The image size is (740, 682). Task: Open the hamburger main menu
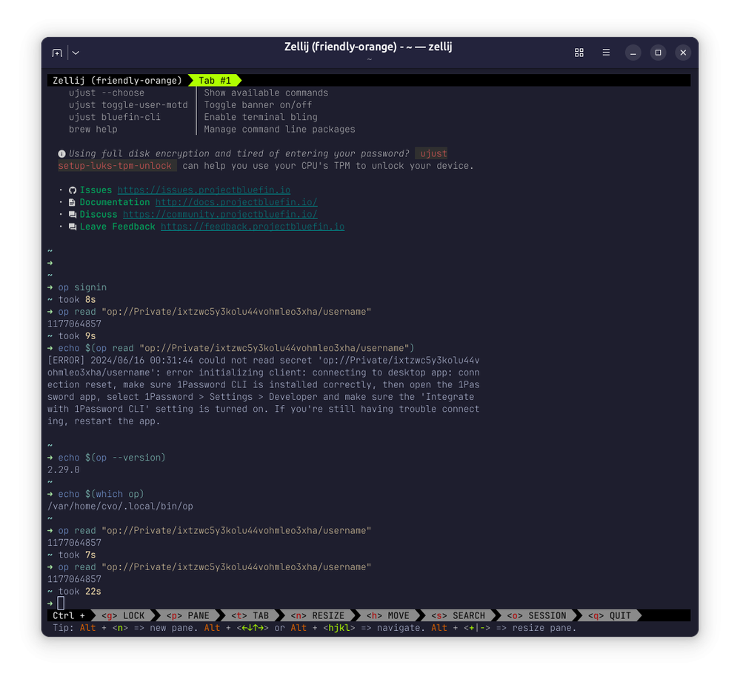point(606,53)
